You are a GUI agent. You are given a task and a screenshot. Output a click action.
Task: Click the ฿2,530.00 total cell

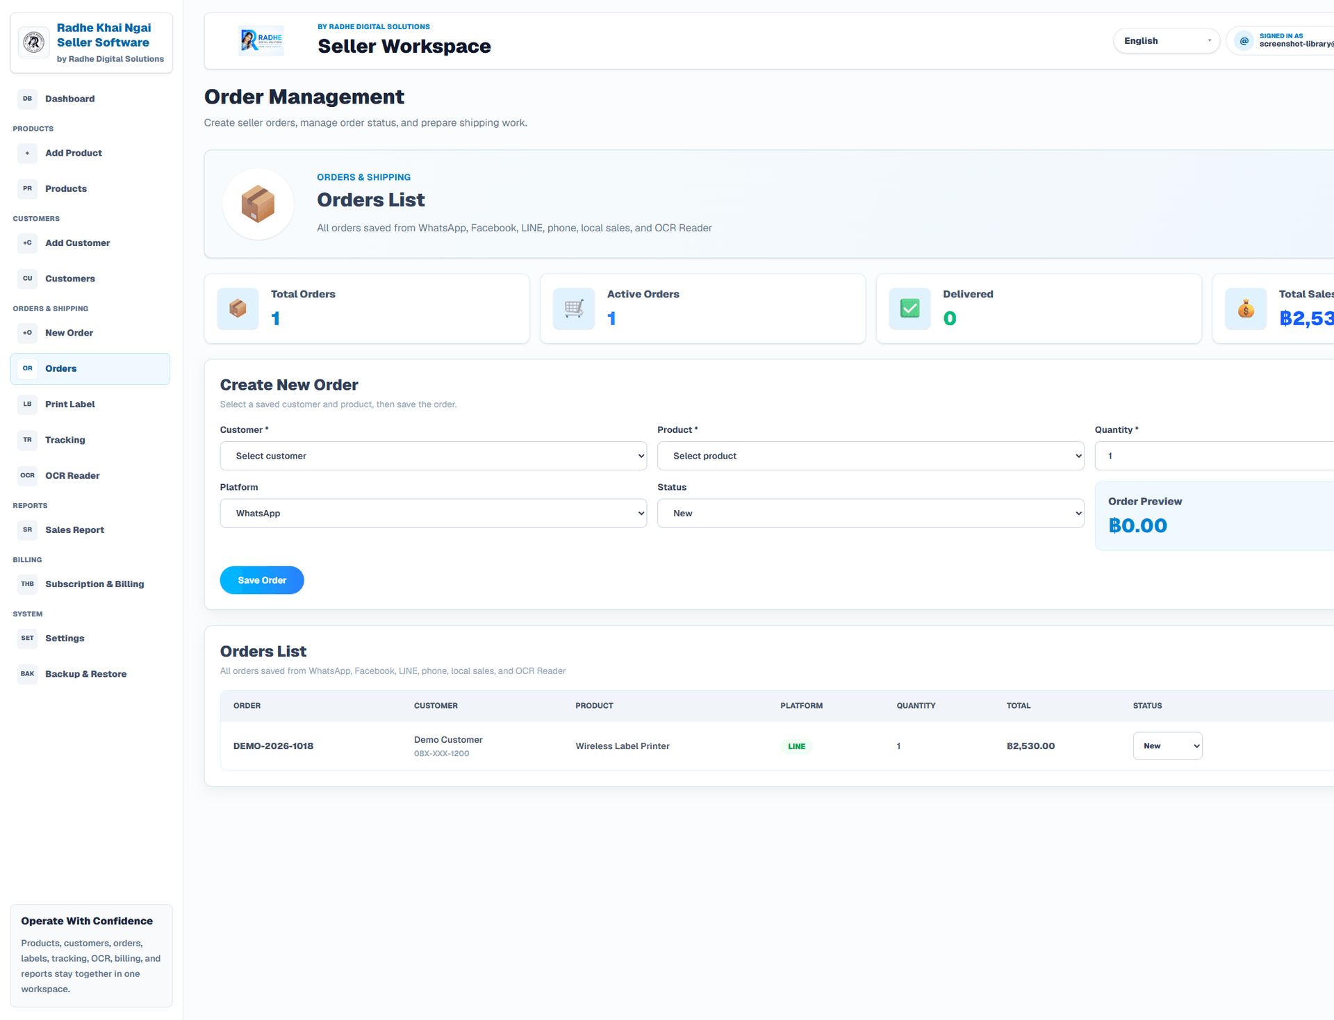pos(1030,746)
